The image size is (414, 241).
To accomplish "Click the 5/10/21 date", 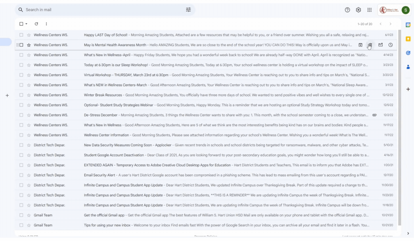I will [x=388, y=145].
